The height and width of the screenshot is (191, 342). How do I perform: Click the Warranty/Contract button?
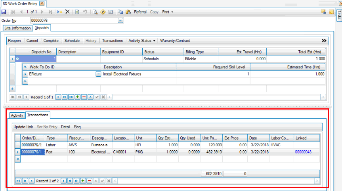coord(175,41)
